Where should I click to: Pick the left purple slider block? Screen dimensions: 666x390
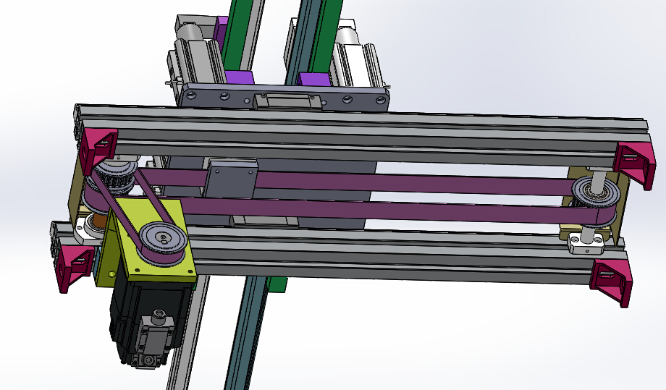[239, 77]
